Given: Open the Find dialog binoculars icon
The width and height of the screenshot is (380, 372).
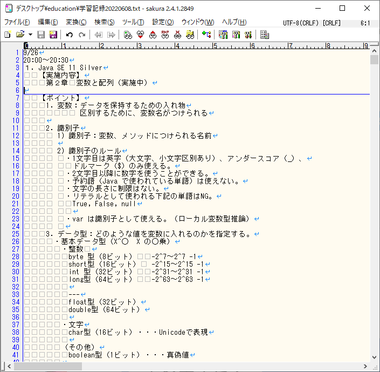Looking at the screenshot, I should click(128, 35).
